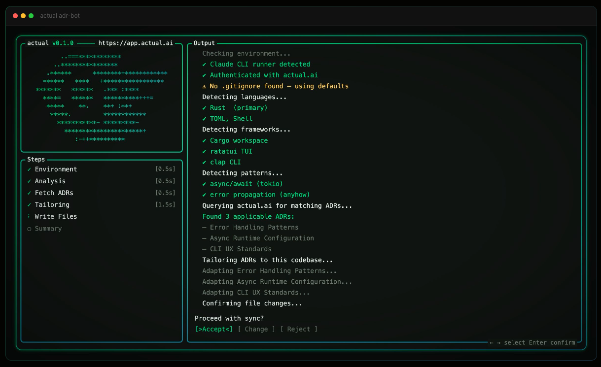The height and width of the screenshot is (367, 601).
Task: Click the checkmark before clap CLI
Action: [204, 162]
